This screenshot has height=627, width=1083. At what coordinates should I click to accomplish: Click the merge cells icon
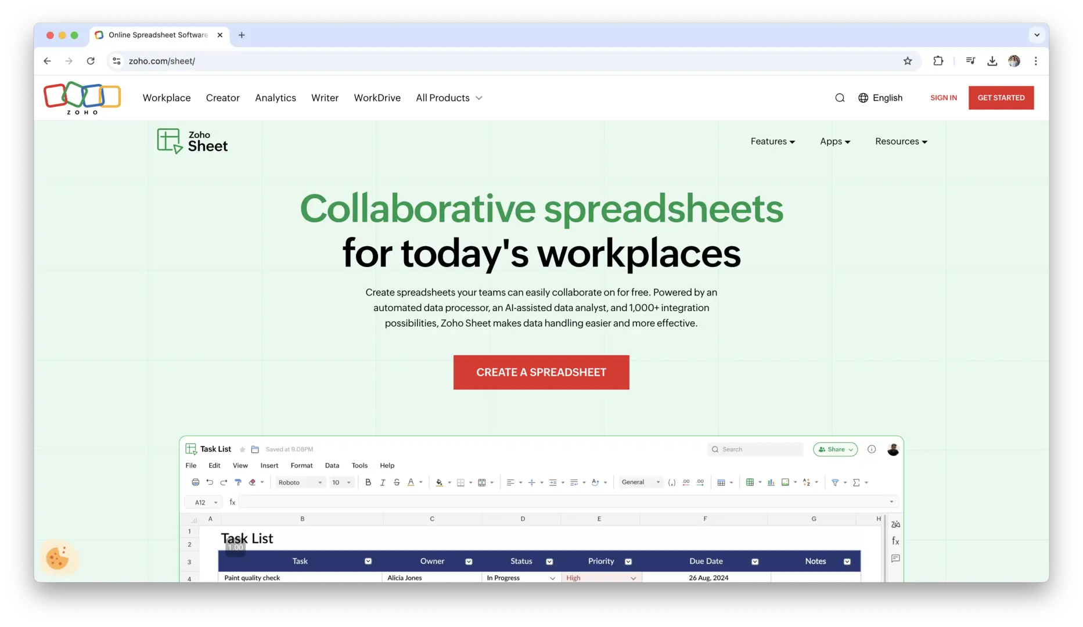481,482
